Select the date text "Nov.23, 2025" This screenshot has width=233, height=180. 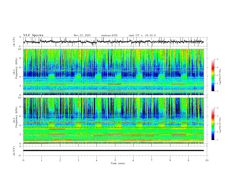[82, 35]
